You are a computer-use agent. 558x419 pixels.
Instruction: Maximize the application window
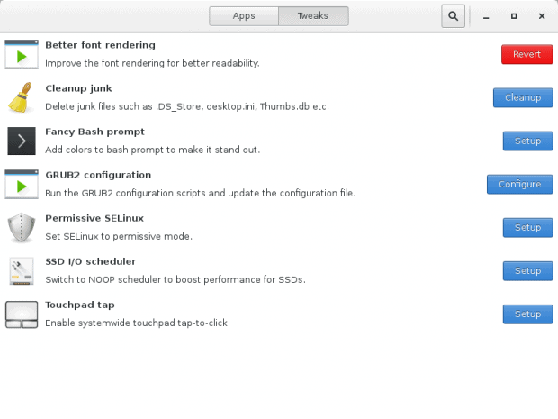coord(514,16)
